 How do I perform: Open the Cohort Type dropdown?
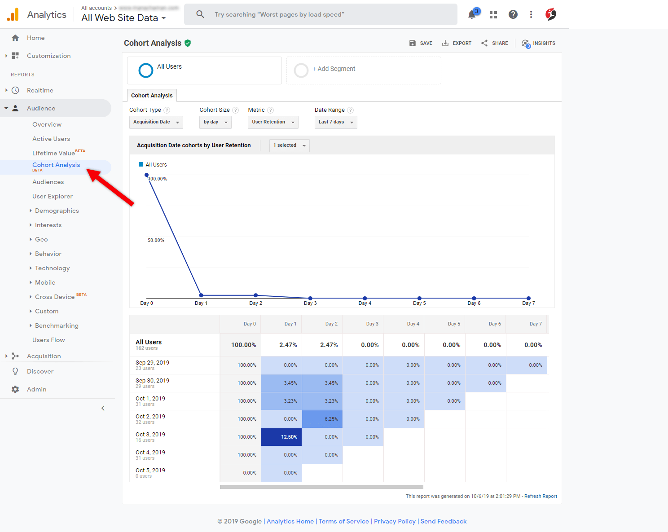pos(156,122)
